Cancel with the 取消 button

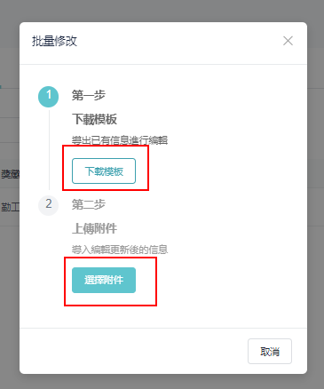point(270,352)
